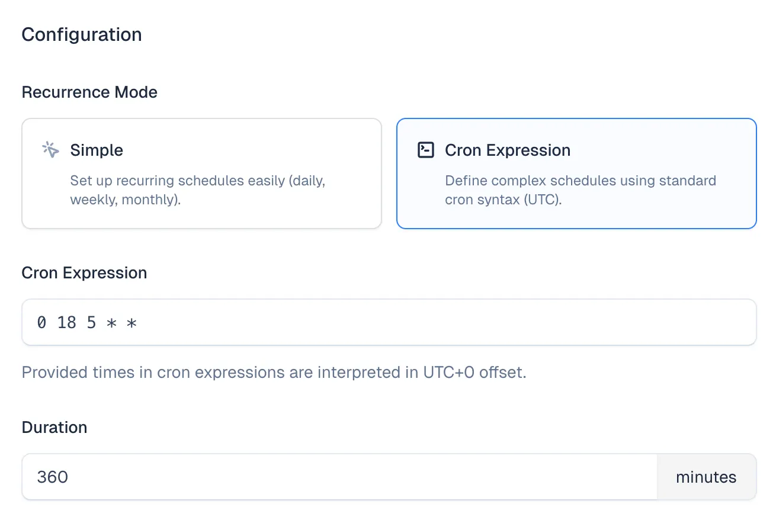Image resolution: width=776 pixels, height=520 pixels.
Task: Click the "Recurrence Mode" section label
Action: [89, 92]
